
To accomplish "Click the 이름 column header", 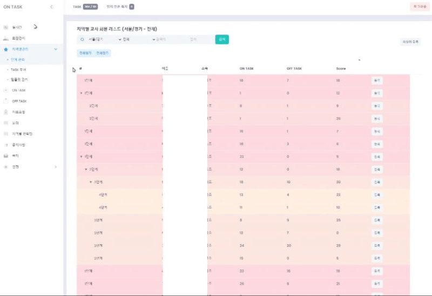I will (165, 69).
